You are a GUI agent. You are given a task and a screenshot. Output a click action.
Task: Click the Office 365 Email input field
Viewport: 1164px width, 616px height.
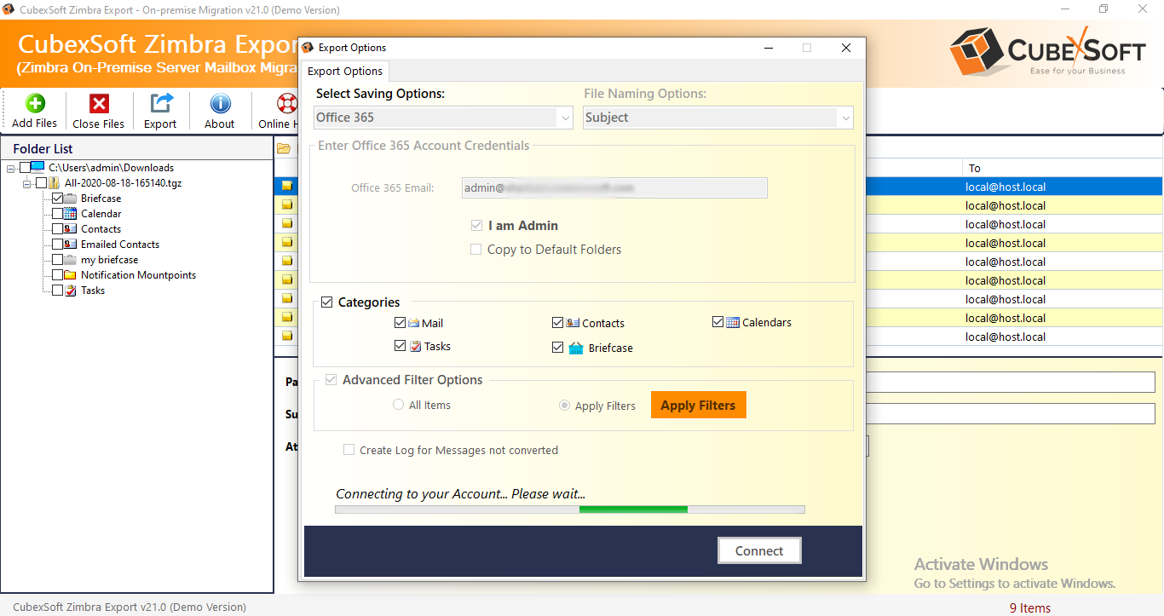pyautogui.click(x=614, y=187)
